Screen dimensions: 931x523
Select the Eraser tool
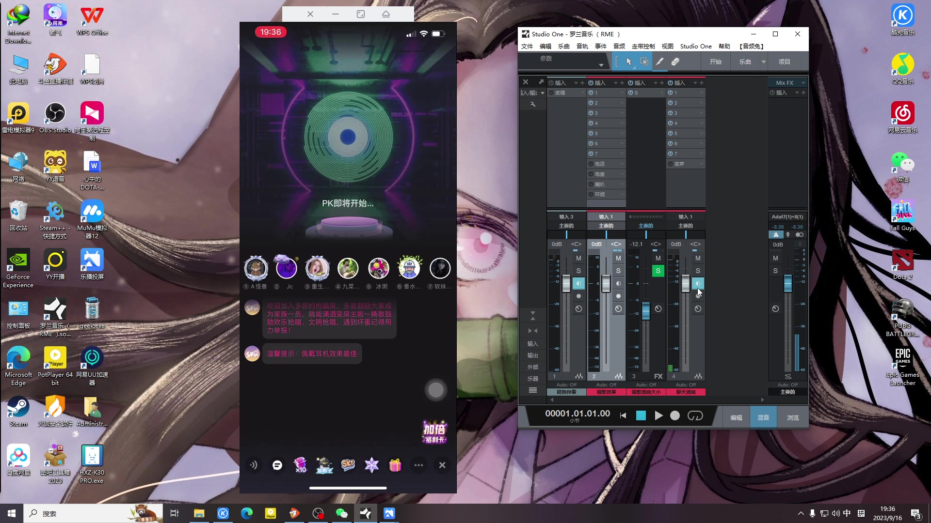[675, 62]
